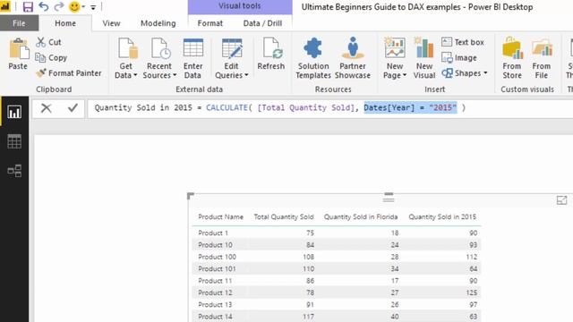Insert a Text box
Viewport: 573px width, 322px height.
pos(463,42)
